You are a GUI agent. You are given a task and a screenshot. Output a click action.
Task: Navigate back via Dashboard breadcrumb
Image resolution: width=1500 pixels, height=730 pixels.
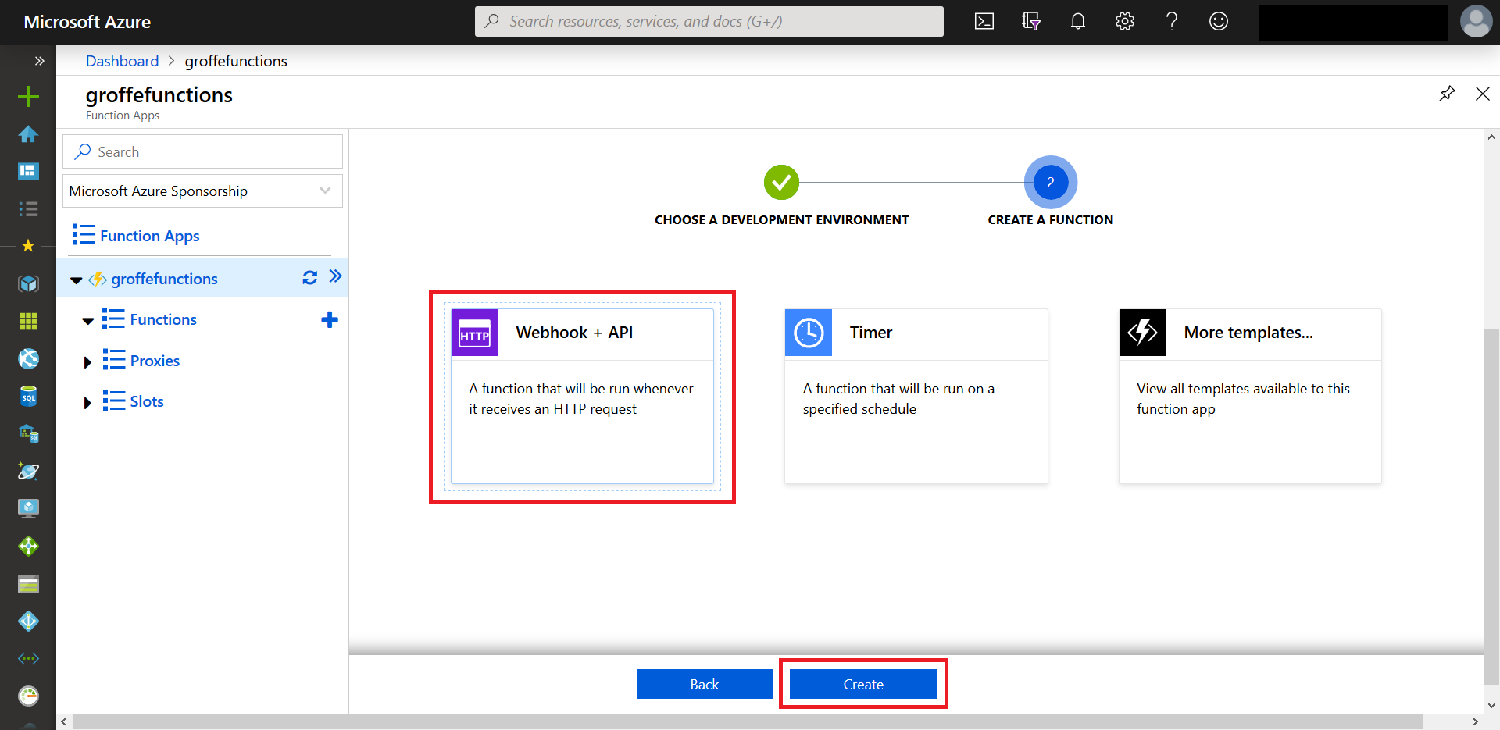click(x=122, y=60)
